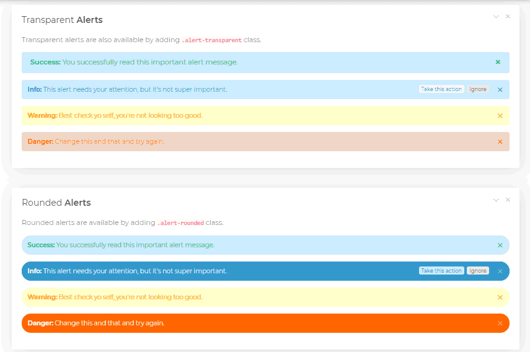Click the .alert-transparent code text
The image size is (530, 352).
coord(212,40)
